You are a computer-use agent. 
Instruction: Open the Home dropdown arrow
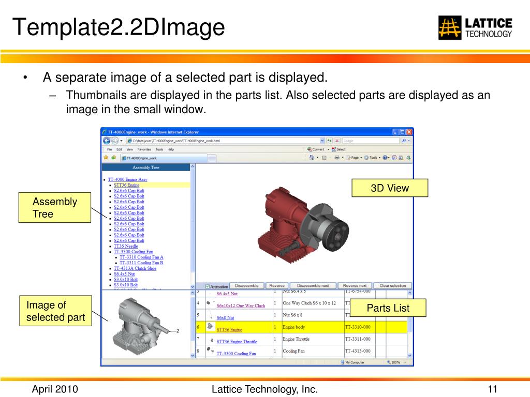(x=317, y=158)
